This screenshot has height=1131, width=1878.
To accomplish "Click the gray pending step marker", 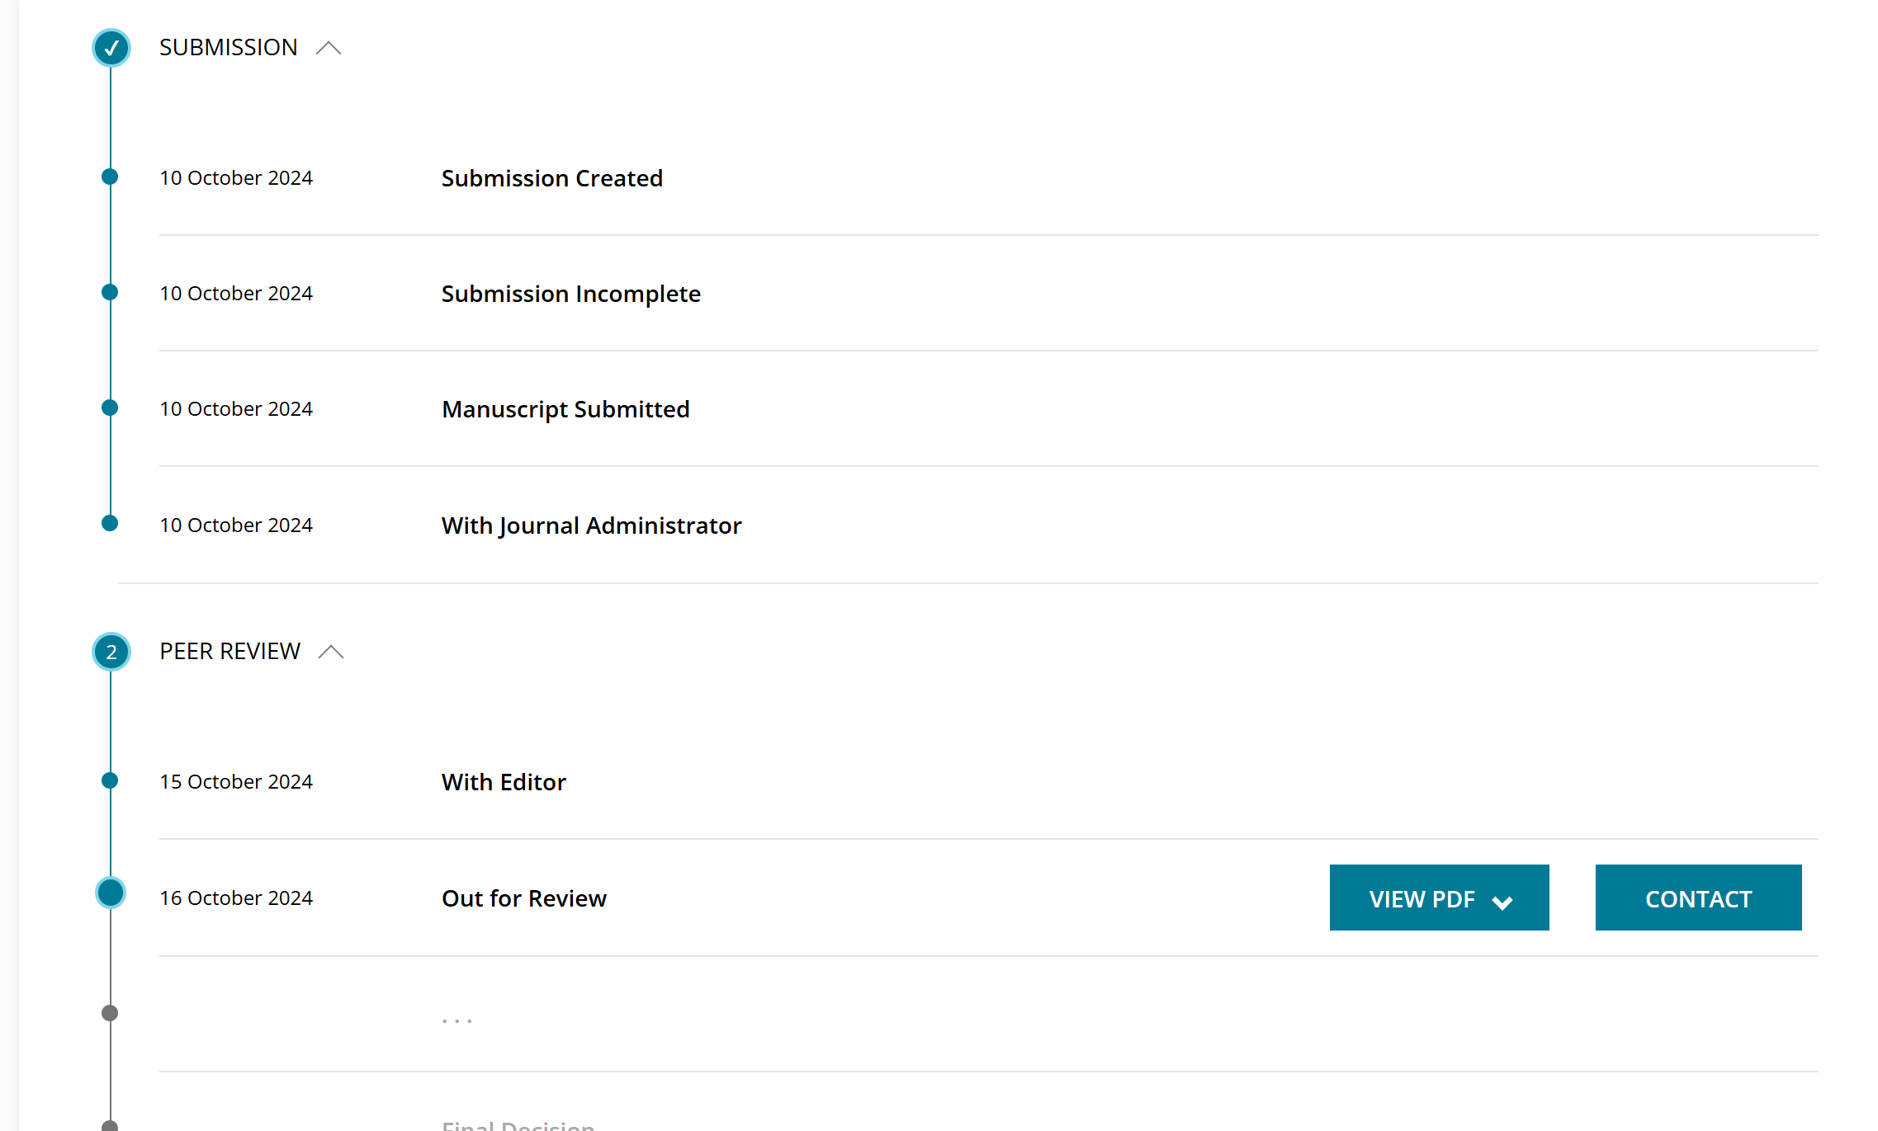I will tap(110, 1013).
